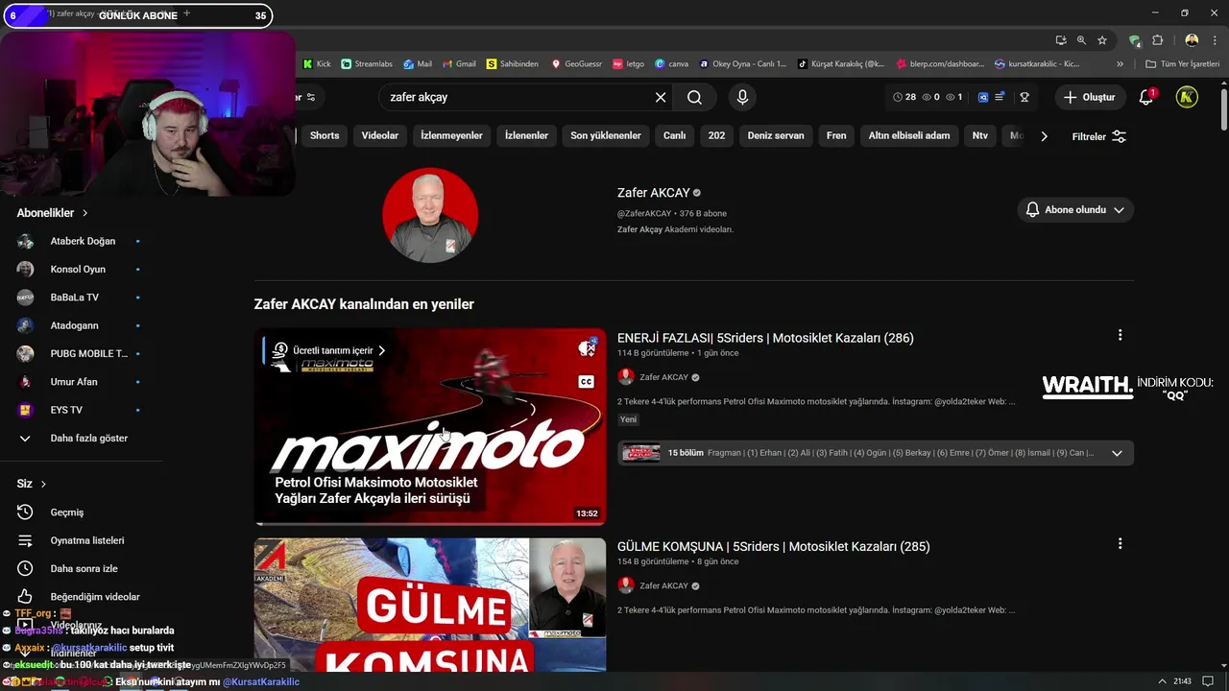Clear the search box with the X icon
1229x691 pixels.
(661, 97)
